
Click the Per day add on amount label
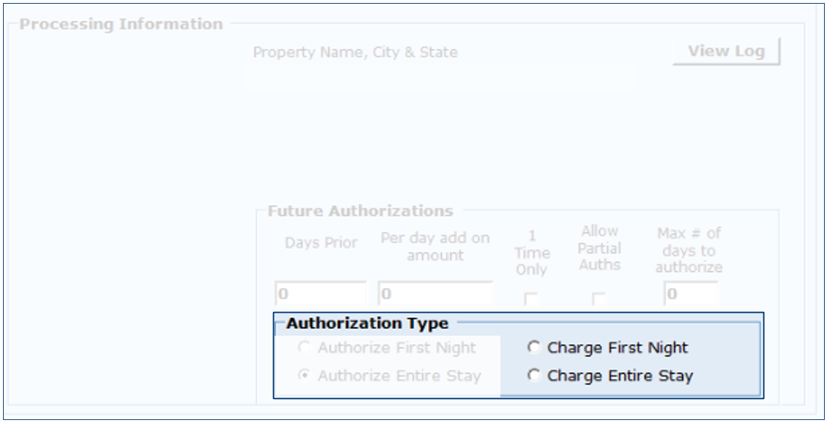pos(435,247)
